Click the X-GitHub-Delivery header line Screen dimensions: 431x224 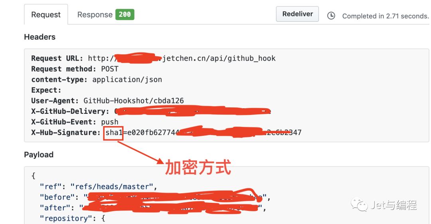click(151, 111)
